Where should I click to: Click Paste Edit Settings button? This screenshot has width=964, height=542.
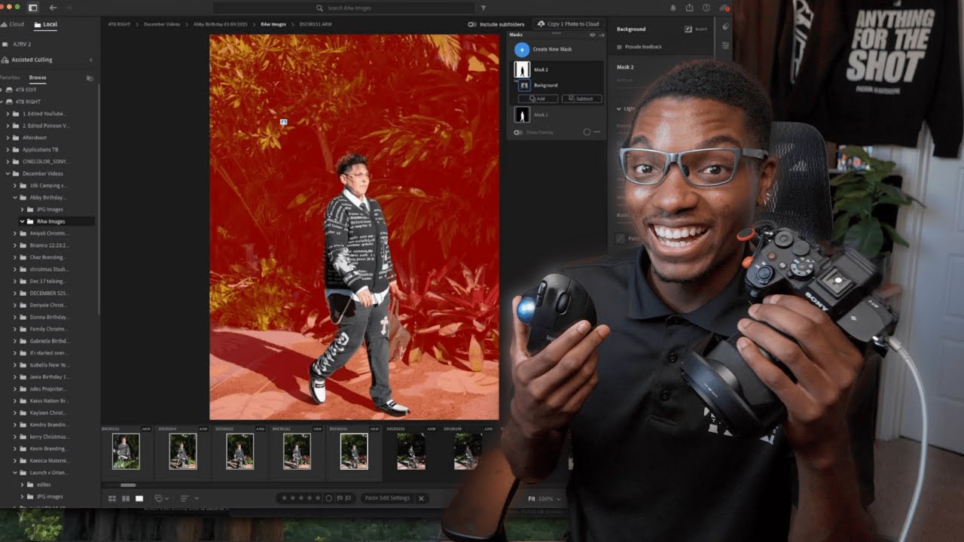pyautogui.click(x=387, y=498)
